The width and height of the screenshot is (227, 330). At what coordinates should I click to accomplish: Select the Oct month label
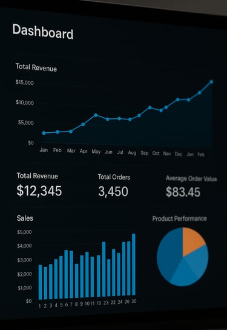point(156,153)
